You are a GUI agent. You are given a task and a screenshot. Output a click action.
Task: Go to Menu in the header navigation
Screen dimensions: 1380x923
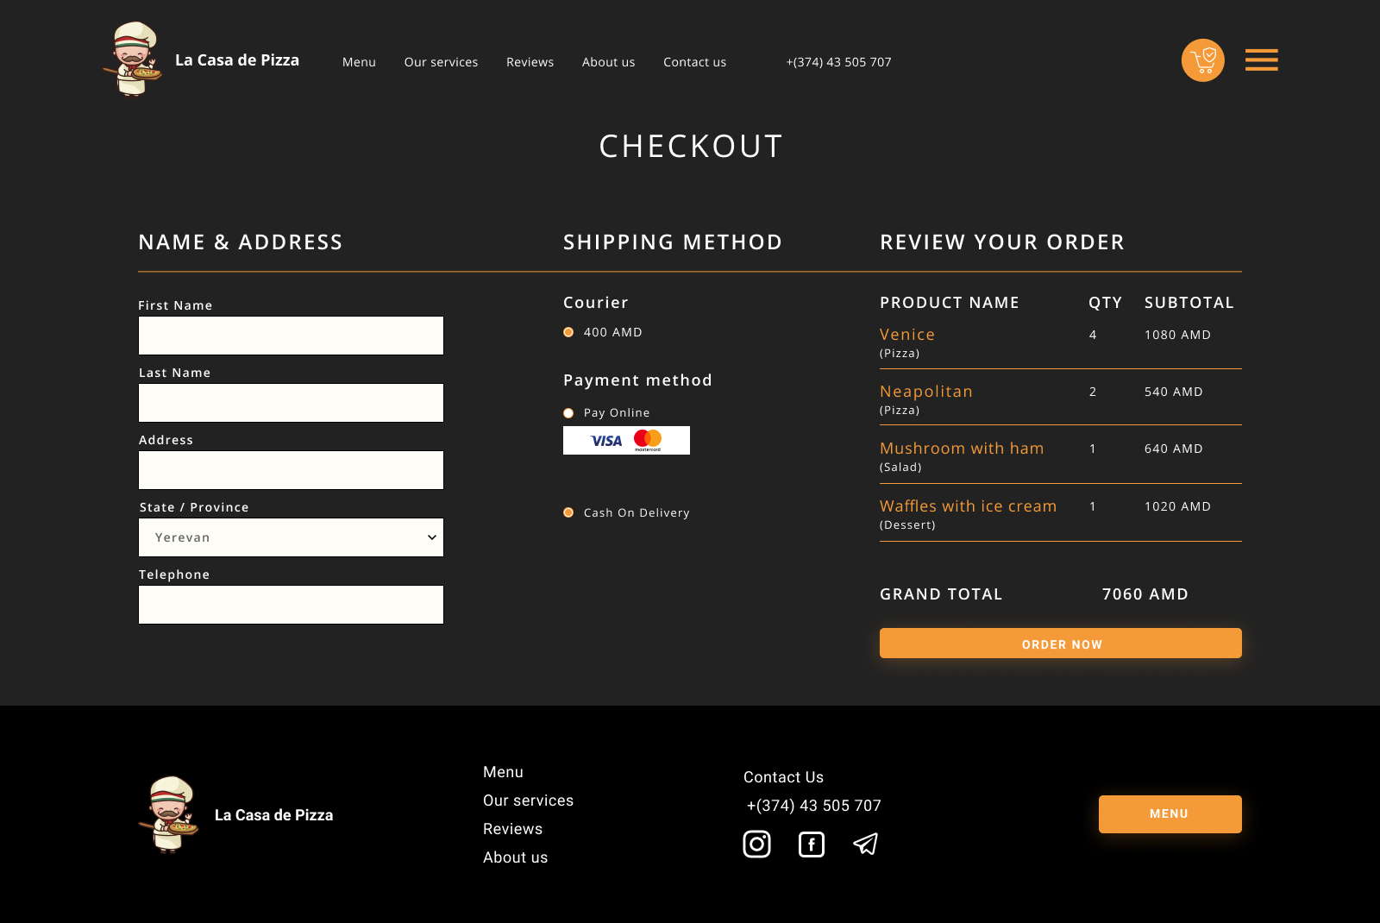(x=359, y=62)
